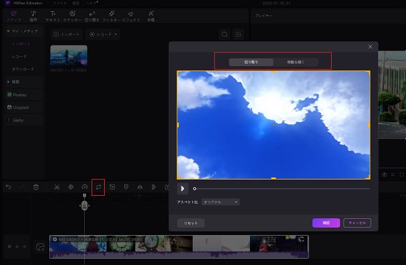Click the redo arrow icon
Screen dimensions: 406x265
tap(22, 187)
